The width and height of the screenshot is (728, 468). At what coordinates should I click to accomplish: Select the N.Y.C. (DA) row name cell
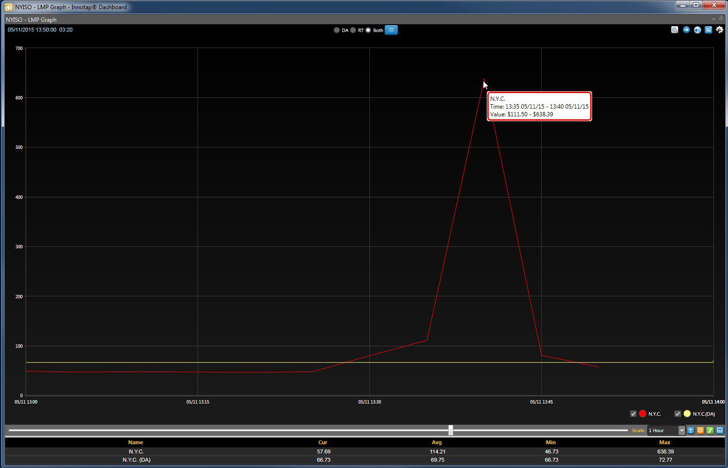tap(136, 460)
